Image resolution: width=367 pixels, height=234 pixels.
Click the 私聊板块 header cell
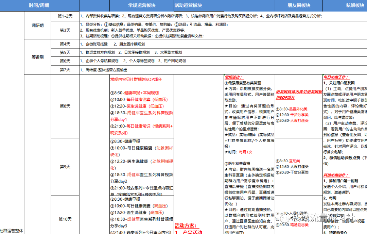(x=345, y=5)
